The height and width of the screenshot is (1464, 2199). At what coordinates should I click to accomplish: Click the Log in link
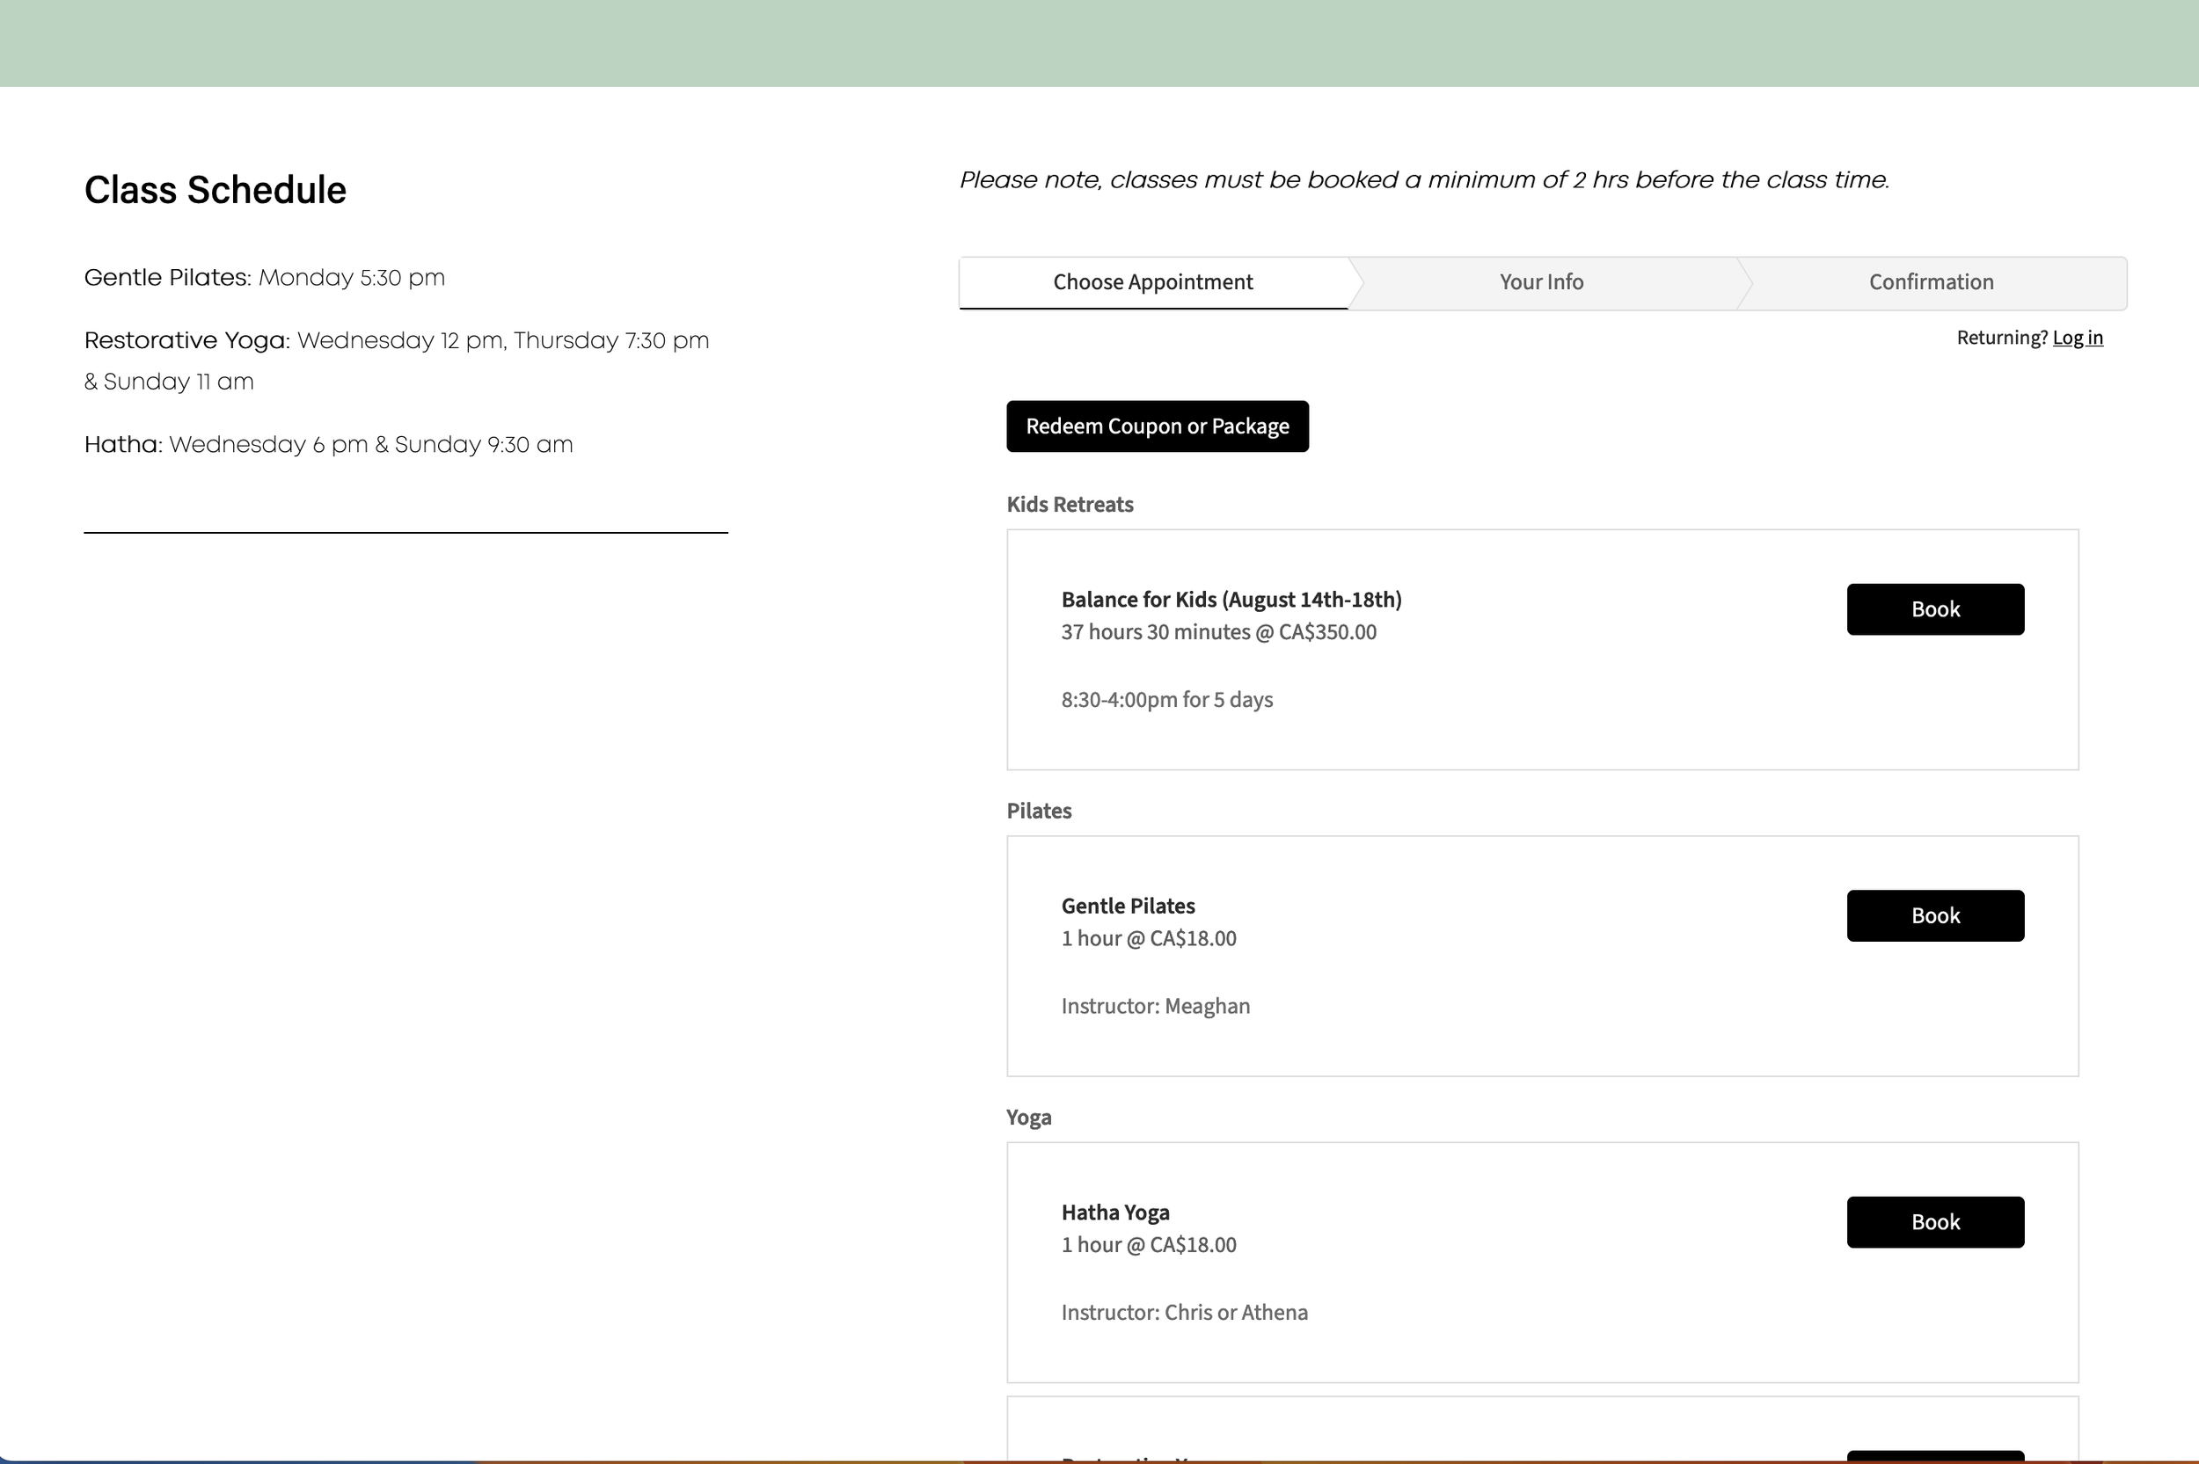pyautogui.click(x=2077, y=338)
